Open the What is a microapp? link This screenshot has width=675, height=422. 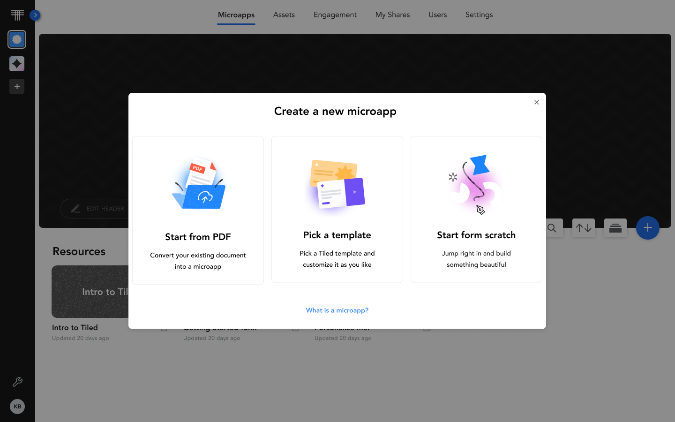click(337, 310)
